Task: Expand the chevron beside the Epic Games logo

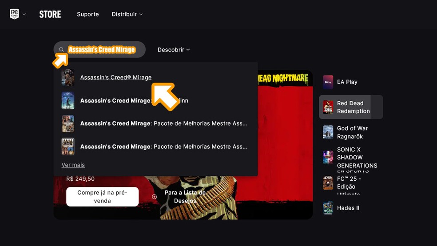Action: [x=24, y=14]
